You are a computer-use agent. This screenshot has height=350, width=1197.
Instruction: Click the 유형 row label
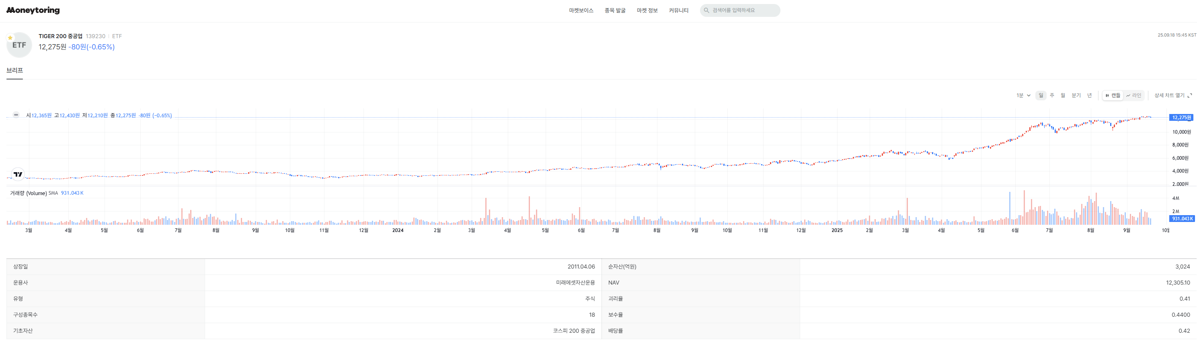pyautogui.click(x=18, y=299)
